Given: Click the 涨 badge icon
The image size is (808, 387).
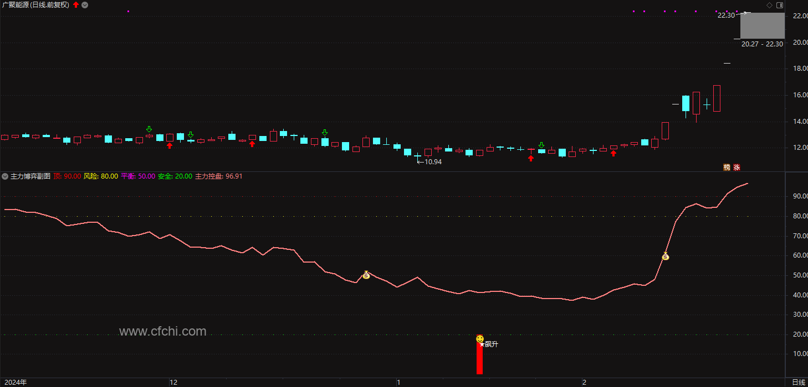Looking at the screenshot, I should point(737,168).
